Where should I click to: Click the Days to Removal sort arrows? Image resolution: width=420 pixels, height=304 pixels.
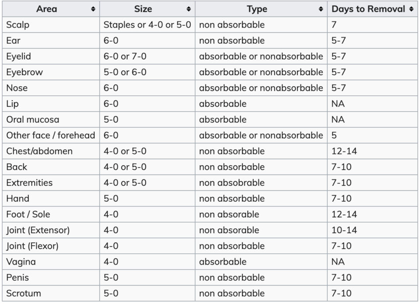pos(412,9)
